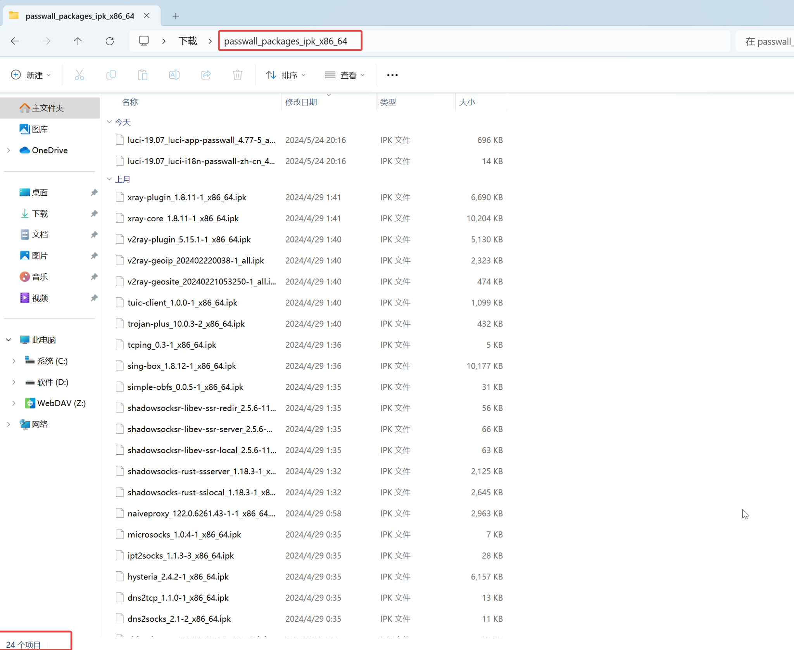Add a new tab with plus button
Image resolution: width=794 pixels, height=650 pixels.
tap(176, 16)
